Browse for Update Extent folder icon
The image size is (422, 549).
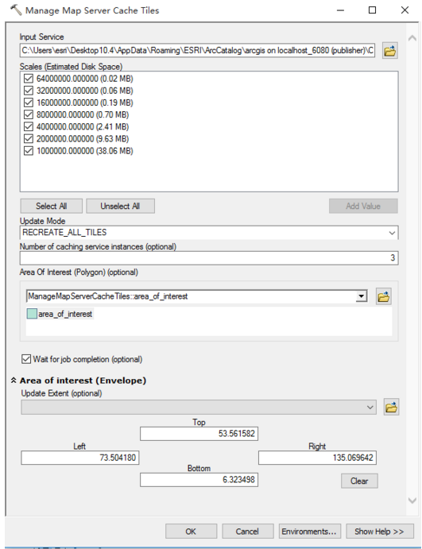[391, 408]
